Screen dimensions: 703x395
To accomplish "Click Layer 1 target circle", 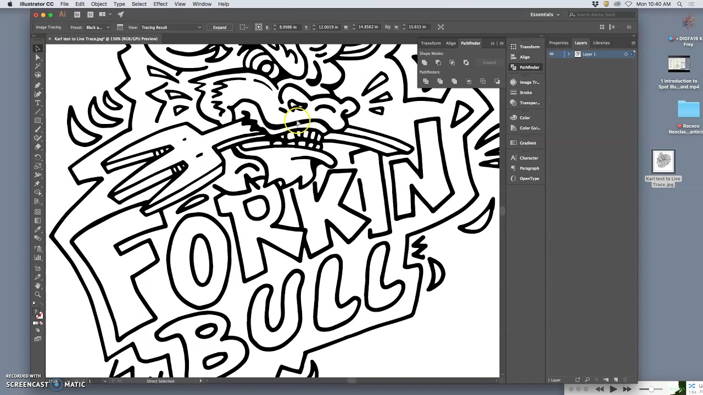I will tap(626, 54).
